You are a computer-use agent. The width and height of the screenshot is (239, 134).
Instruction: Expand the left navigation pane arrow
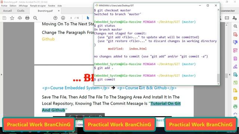pos(1,74)
